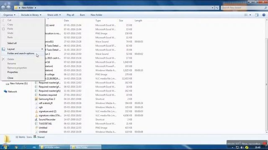Click the volume icon in system tray
The width and height of the screenshot is (268, 150).
[x=242, y=147]
